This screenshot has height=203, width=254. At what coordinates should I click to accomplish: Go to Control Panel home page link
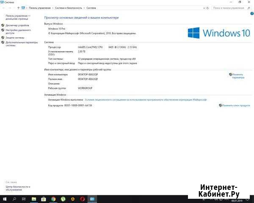[x=18, y=17]
